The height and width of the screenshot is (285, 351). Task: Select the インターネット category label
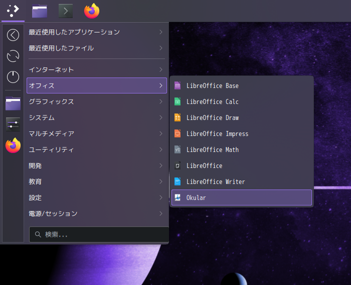coord(51,69)
